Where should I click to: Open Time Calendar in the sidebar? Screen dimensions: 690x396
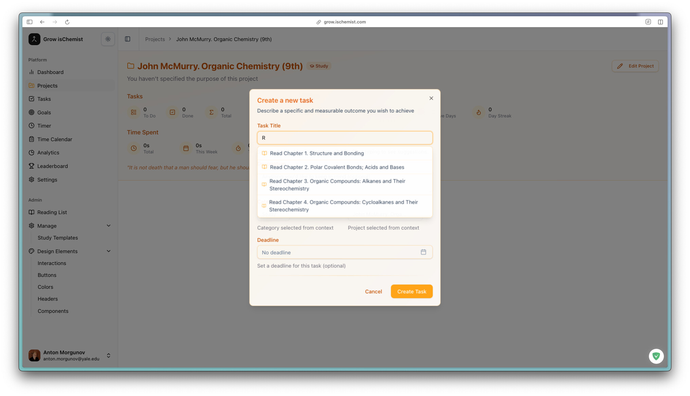point(54,139)
